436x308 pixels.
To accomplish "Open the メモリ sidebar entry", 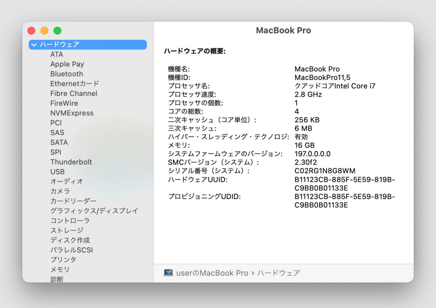I will click(60, 270).
